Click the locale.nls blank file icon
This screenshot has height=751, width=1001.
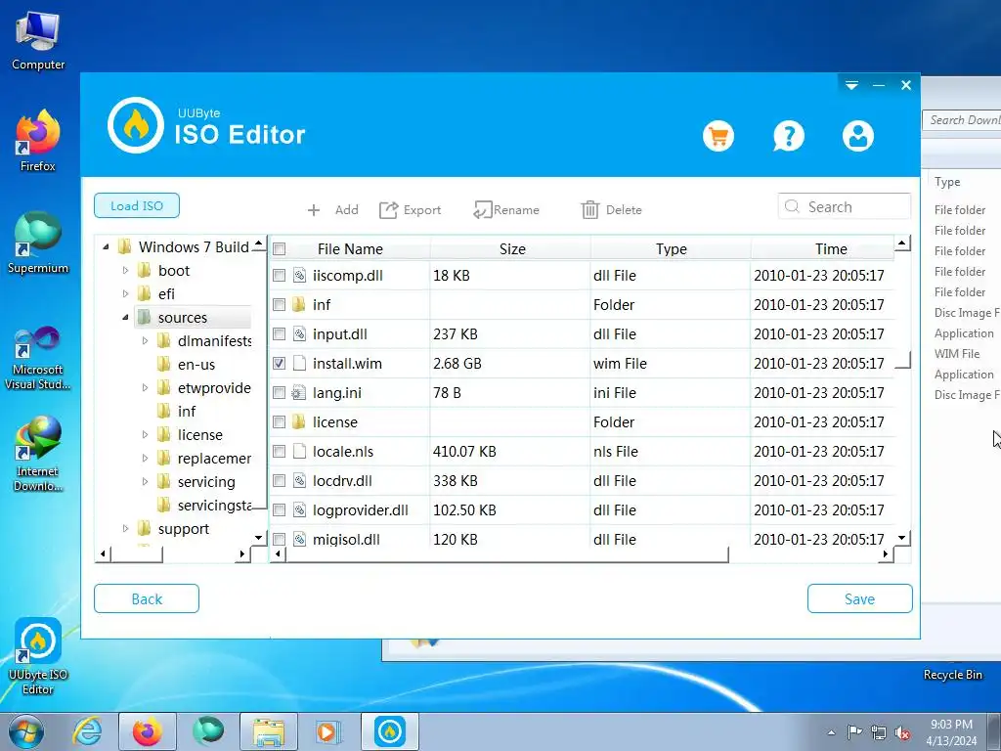[x=299, y=452]
